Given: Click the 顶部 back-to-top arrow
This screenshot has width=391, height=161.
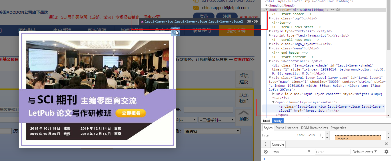Looking at the screenshot, I should pyautogui.click(x=244, y=113).
